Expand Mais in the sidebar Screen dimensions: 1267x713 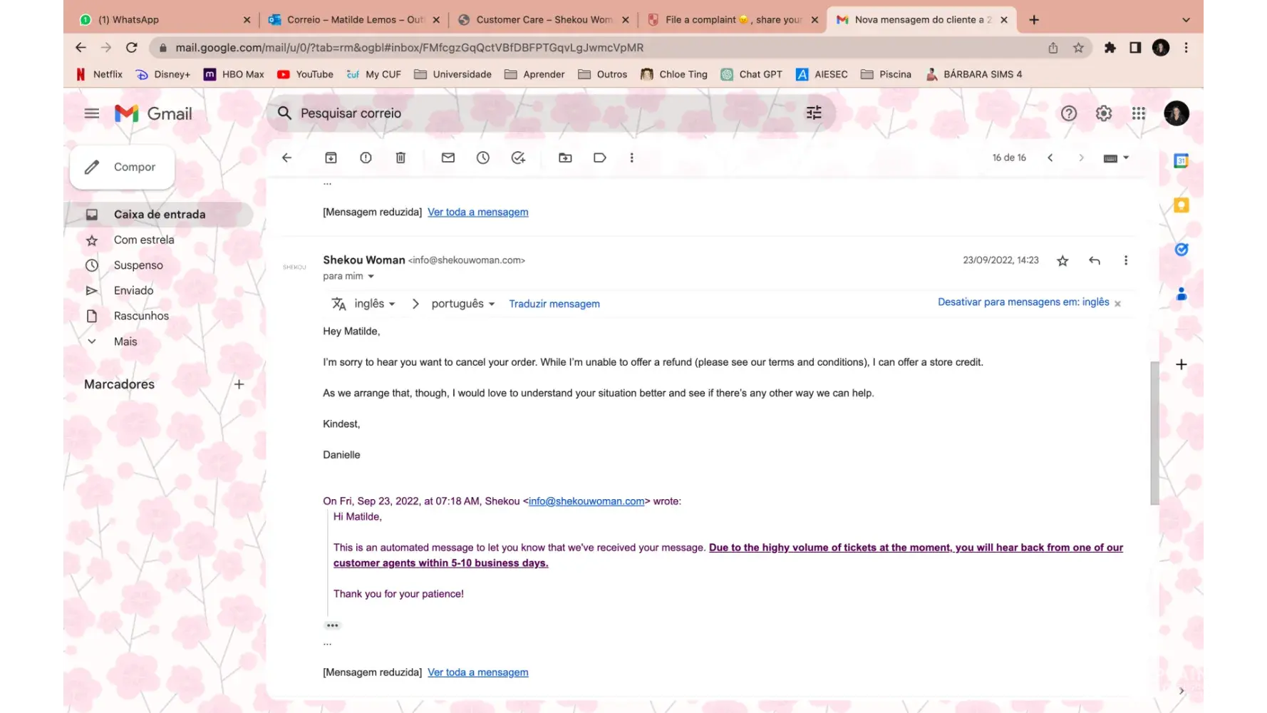[x=125, y=342]
